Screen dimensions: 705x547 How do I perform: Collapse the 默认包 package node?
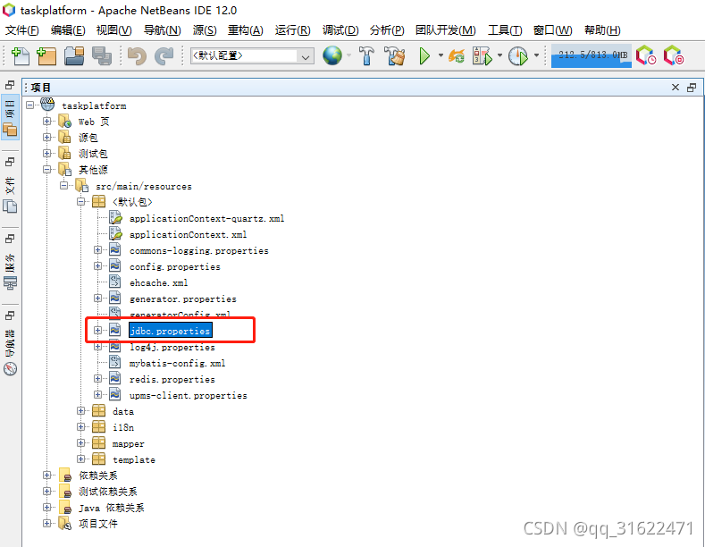click(x=81, y=201)
